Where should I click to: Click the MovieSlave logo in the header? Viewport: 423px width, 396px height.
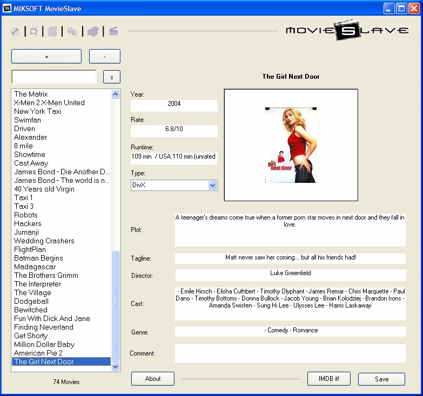tap(347, 30)
